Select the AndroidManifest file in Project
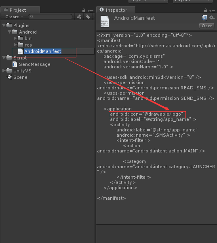The height and width of the screenshot is (243, 217). (x=43, y=51)
